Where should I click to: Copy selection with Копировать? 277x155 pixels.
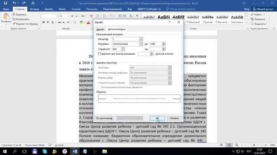[21, 19]
